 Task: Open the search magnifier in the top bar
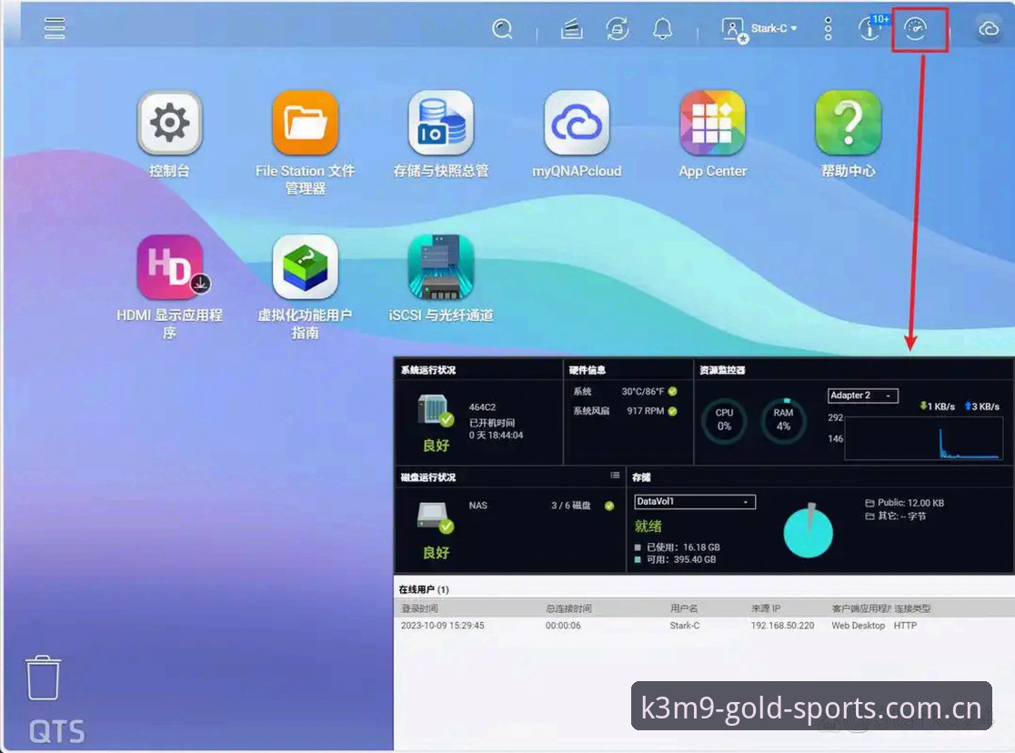[502, 29]
